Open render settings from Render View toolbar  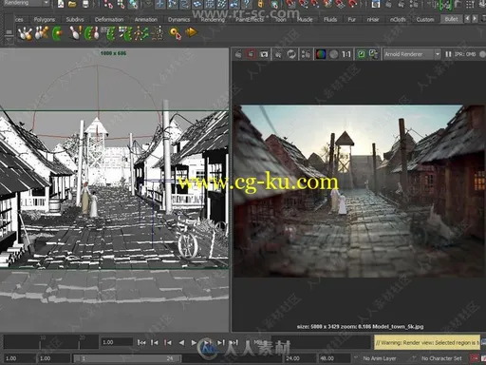click(x=306, y=54)
